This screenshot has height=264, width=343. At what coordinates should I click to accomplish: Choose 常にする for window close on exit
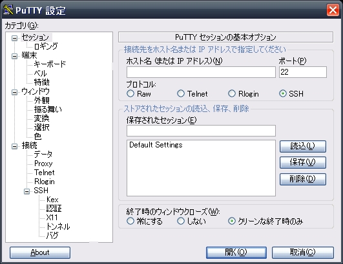130,221
